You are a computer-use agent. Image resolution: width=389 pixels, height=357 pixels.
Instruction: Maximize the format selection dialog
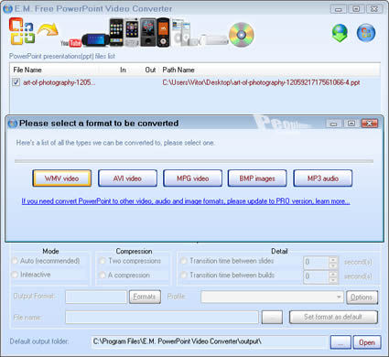pyautogui.click(x=351, y=124)
